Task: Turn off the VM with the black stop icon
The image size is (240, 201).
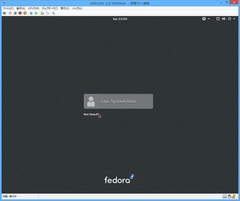Action: tap(15, 13)
